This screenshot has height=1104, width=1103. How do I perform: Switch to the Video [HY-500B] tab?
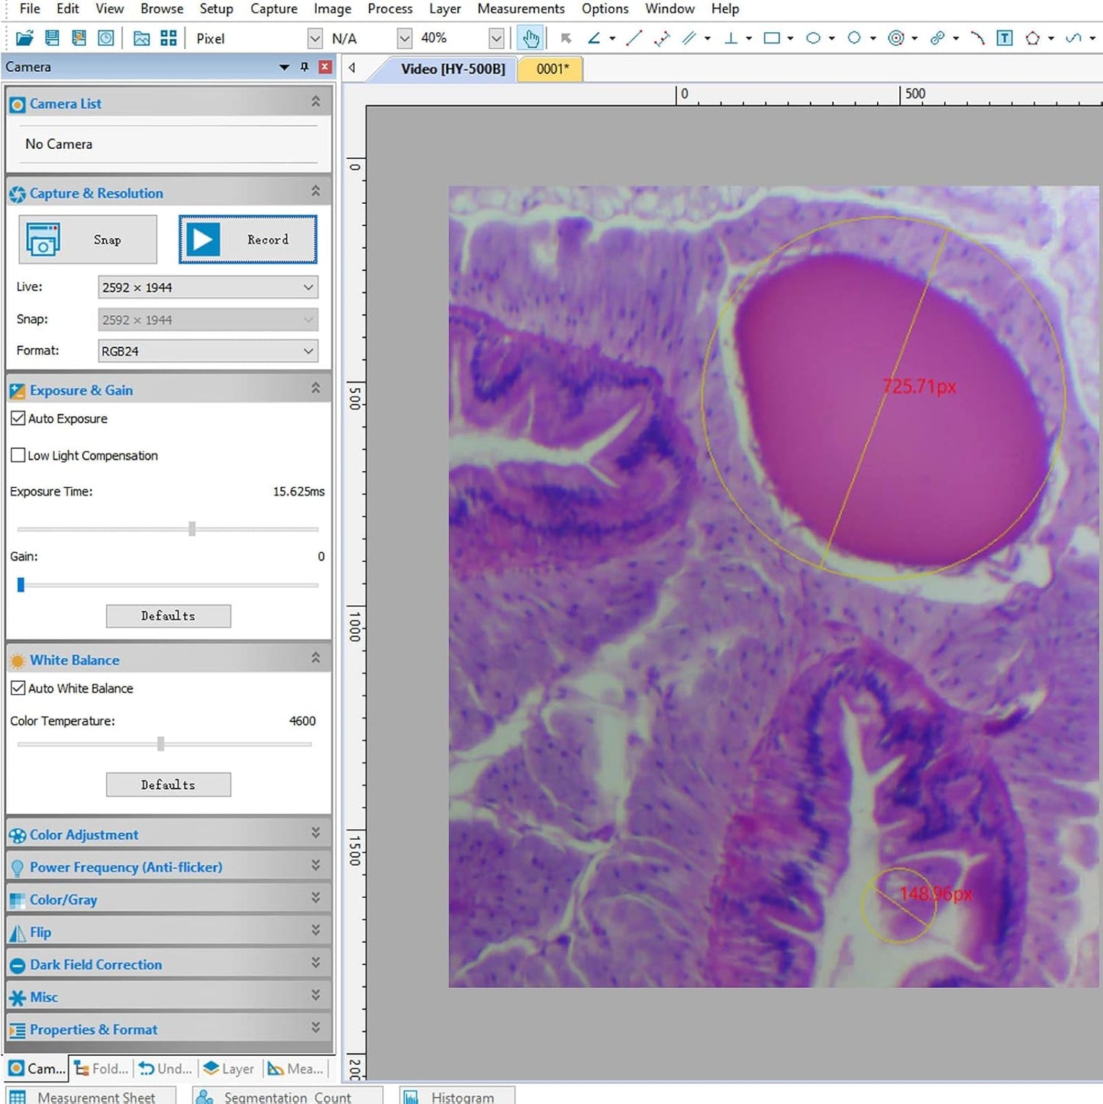453,69
